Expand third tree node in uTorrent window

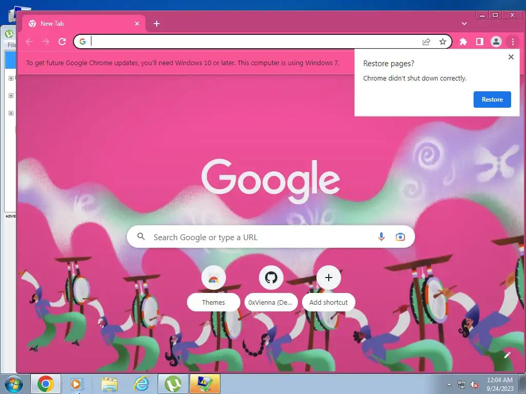click(x=11, y=113)
